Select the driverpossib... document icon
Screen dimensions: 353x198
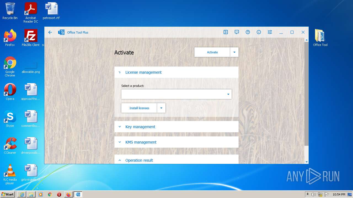31,146
